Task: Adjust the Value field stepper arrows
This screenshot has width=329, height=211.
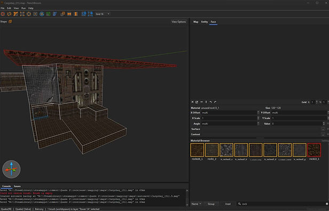Action: (x=324, y=124)
